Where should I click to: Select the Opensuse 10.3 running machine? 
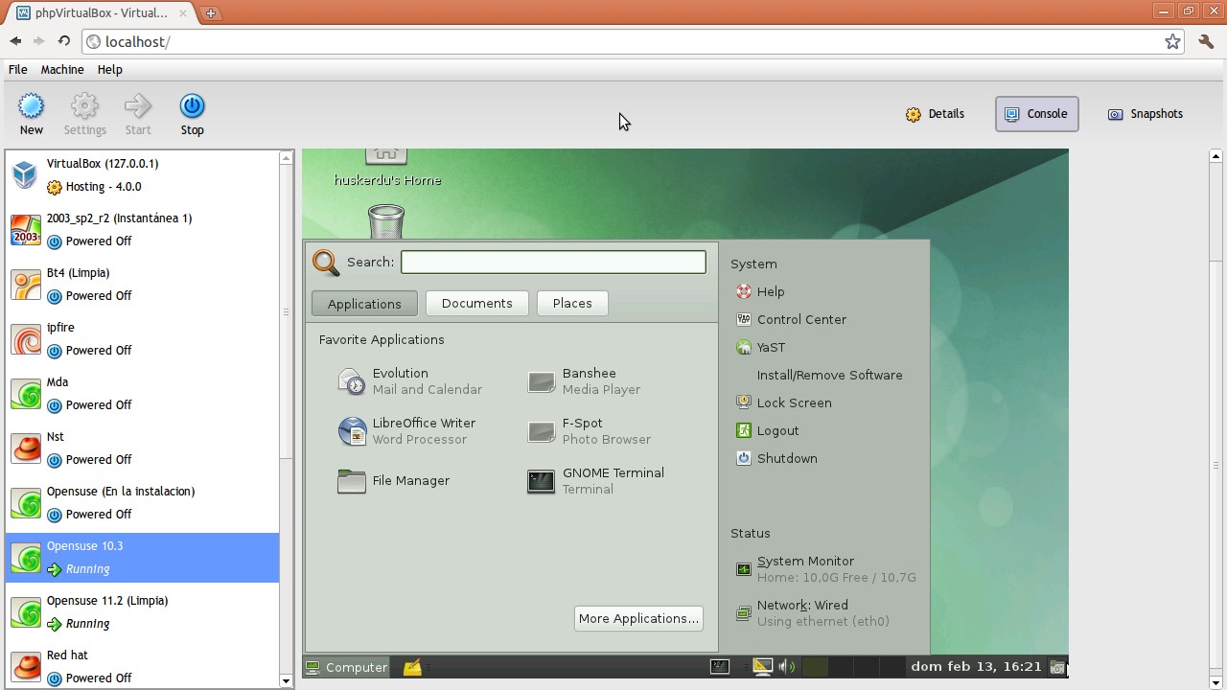143,558
